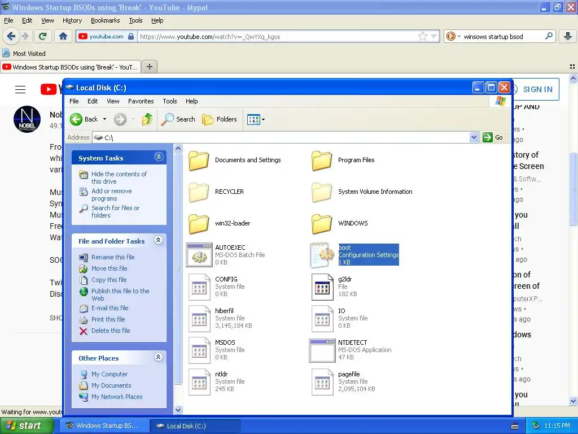
Task: Open the Mypal downloads arrow button
Action: [x=568, y=36]
